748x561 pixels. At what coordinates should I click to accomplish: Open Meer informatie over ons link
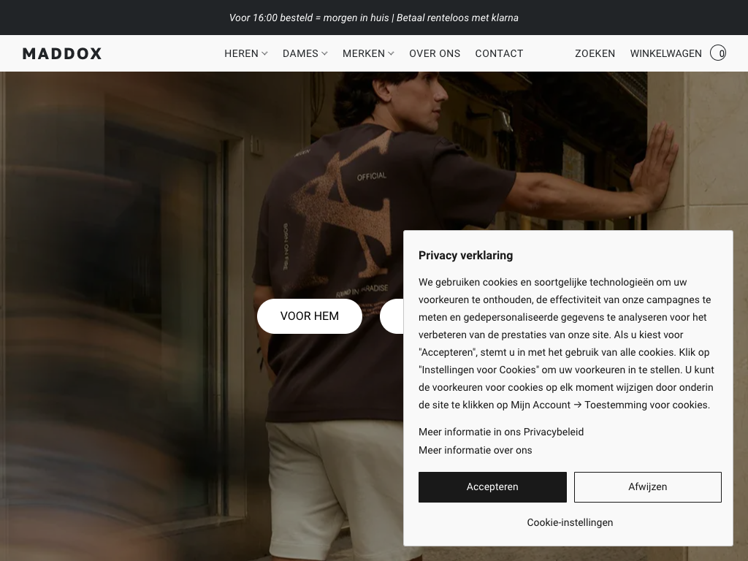click(x=475, y=450)
